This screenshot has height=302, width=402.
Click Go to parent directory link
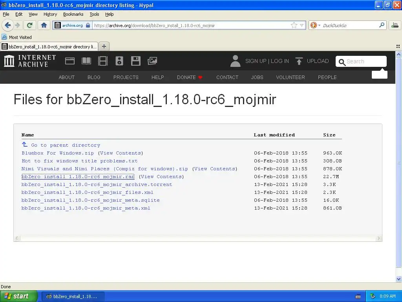66,145
